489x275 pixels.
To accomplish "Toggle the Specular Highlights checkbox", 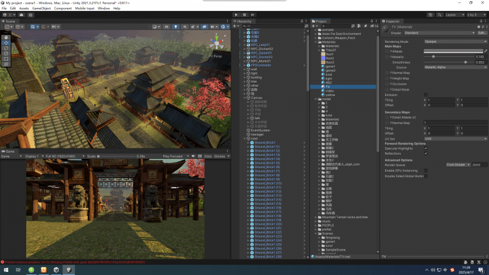I will tap(426, 148).
